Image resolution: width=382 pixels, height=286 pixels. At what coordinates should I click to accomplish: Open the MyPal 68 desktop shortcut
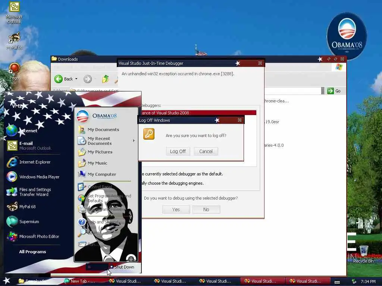14,41
